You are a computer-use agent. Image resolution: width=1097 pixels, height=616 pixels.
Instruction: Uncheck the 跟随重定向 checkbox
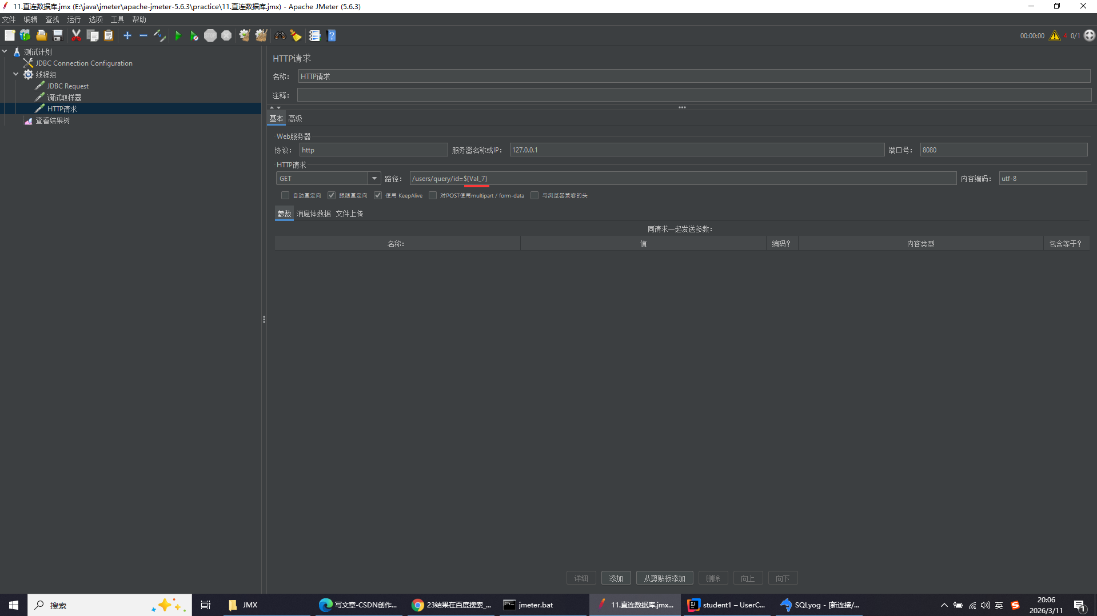(332, 195)
